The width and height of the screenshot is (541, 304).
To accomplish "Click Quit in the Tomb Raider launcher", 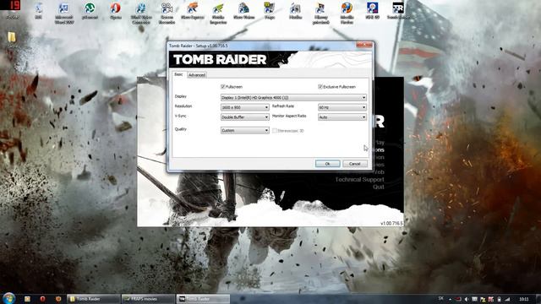I will (x=379, y=187).
